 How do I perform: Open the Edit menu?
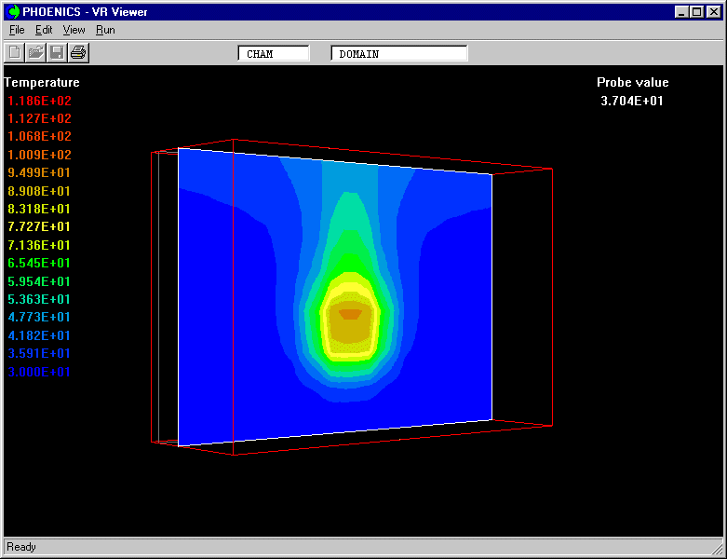coord(44,30)
